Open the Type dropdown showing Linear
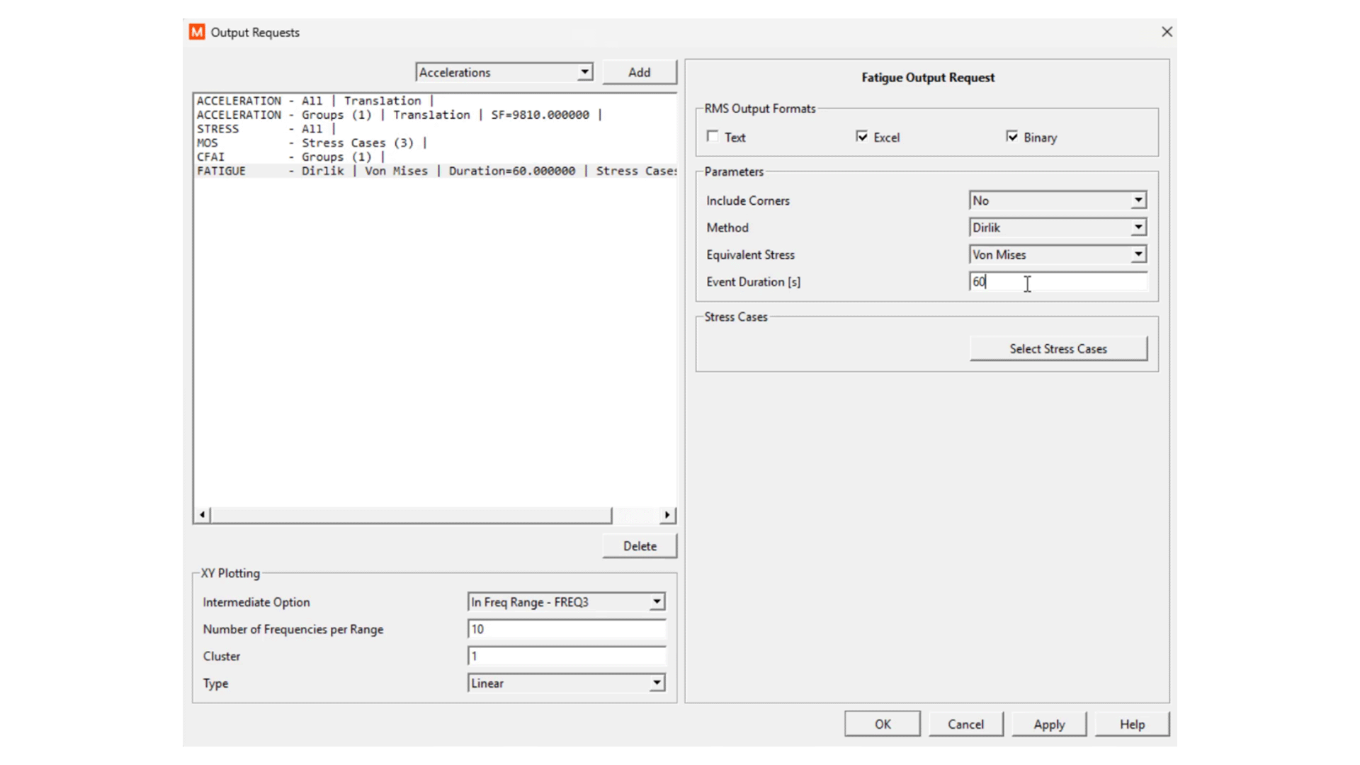 tap(655, 683)
